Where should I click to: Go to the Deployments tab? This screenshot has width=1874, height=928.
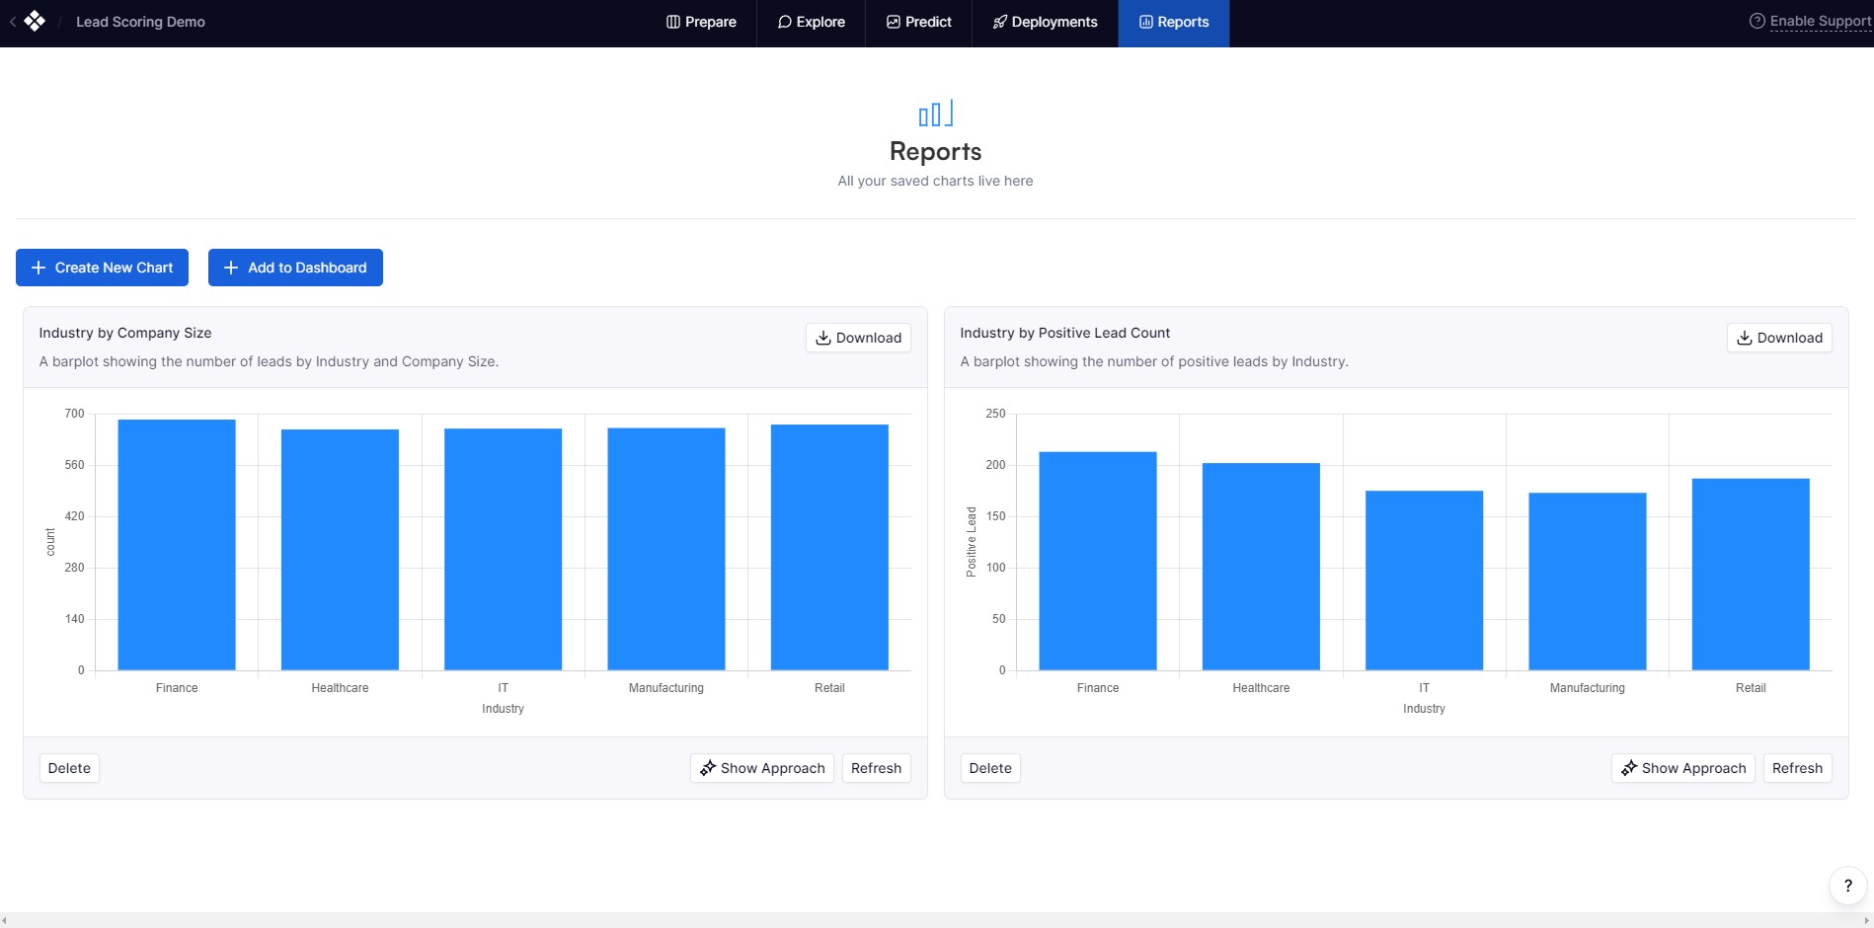click(x=1045, y=22)
